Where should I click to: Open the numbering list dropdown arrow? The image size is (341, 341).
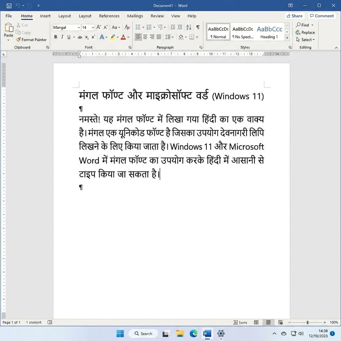[154, 27]
